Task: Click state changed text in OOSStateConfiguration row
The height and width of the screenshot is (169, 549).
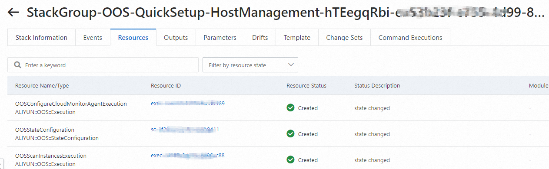Action: click(372, 134)
